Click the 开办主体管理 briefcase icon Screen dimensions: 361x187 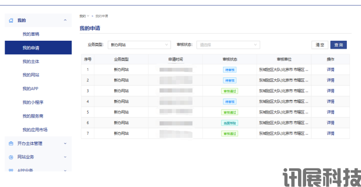11,144
